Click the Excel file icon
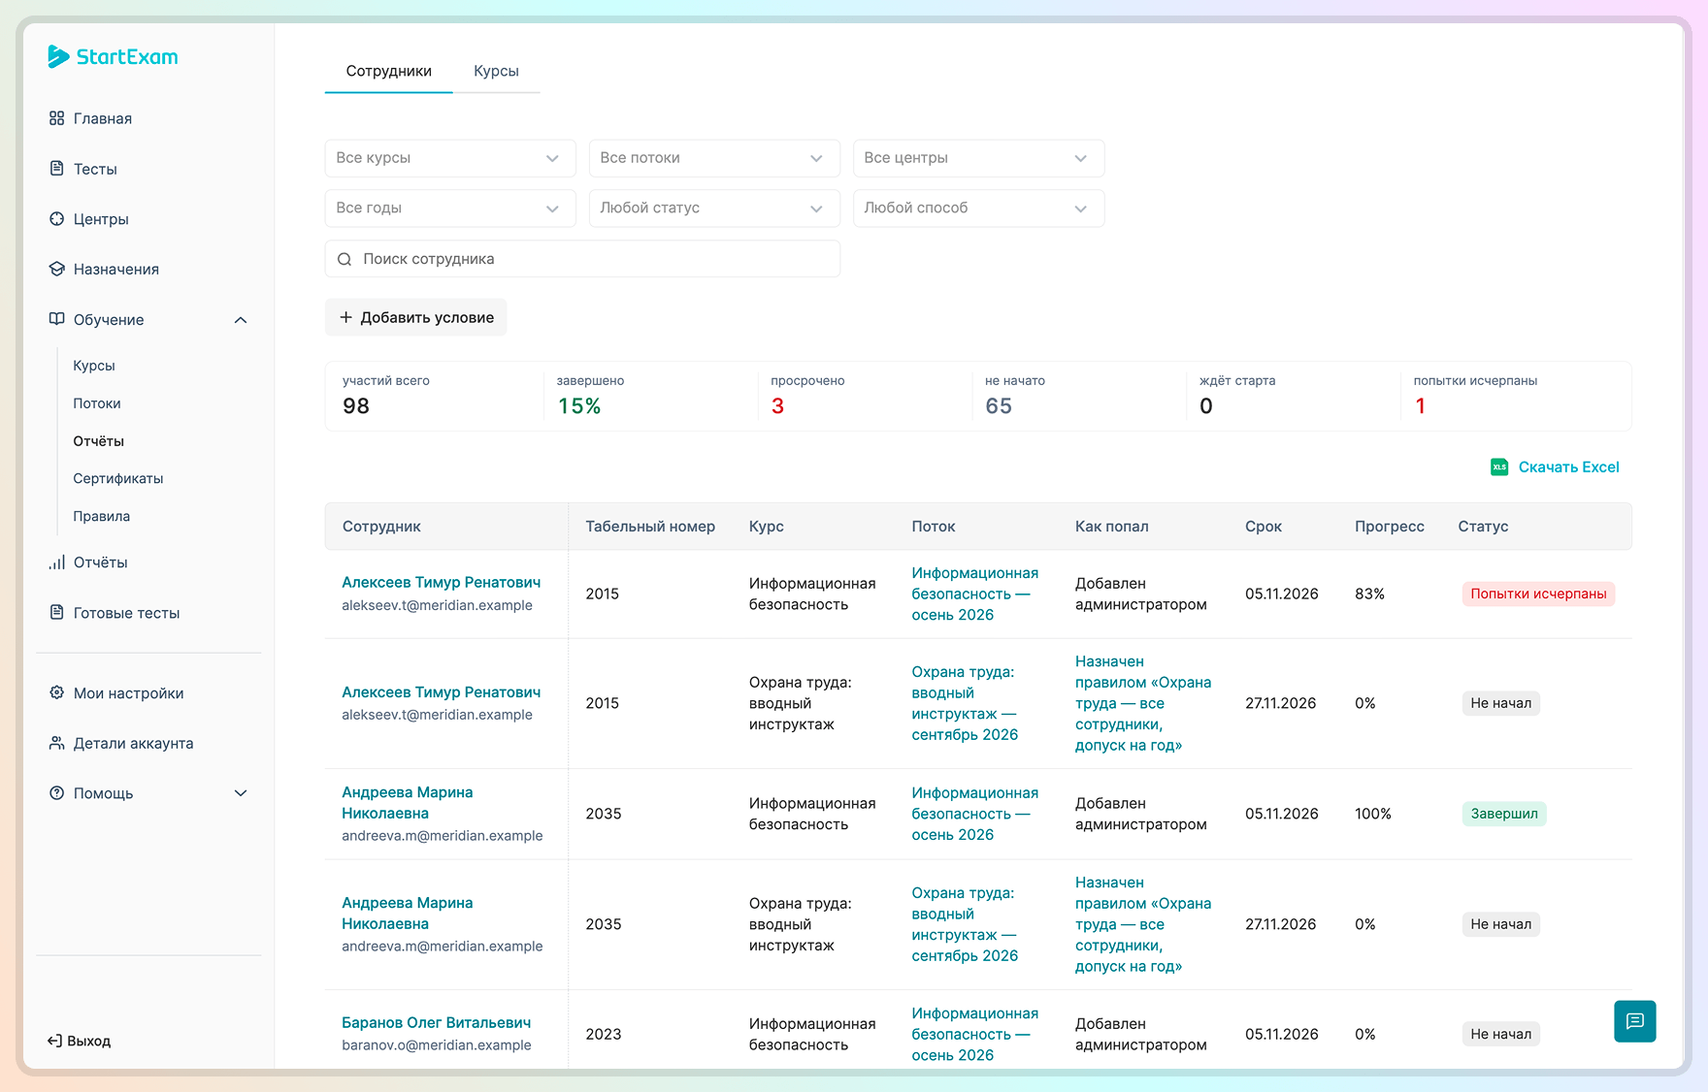 tap(1499, 467)
